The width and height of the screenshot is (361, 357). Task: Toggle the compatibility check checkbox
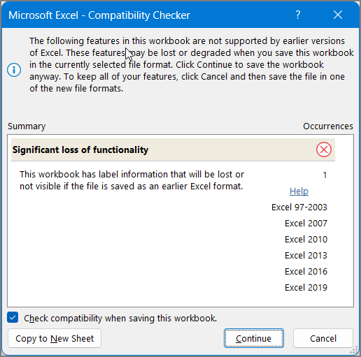13,318
